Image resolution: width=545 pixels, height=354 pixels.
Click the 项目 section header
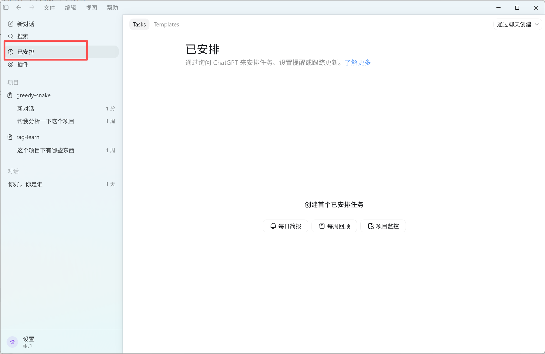pos(13,82)
